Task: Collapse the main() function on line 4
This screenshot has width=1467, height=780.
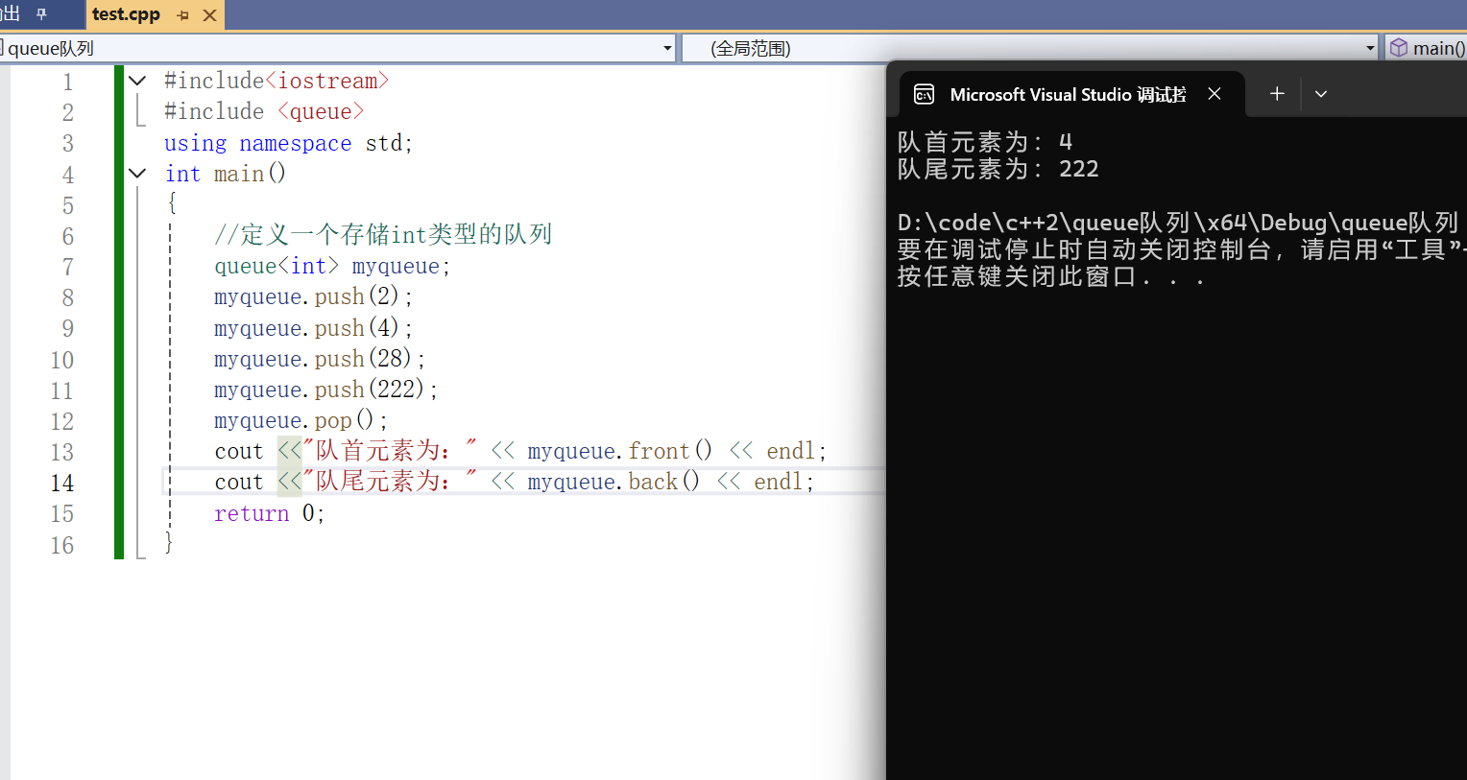Action: coord(137,174)
